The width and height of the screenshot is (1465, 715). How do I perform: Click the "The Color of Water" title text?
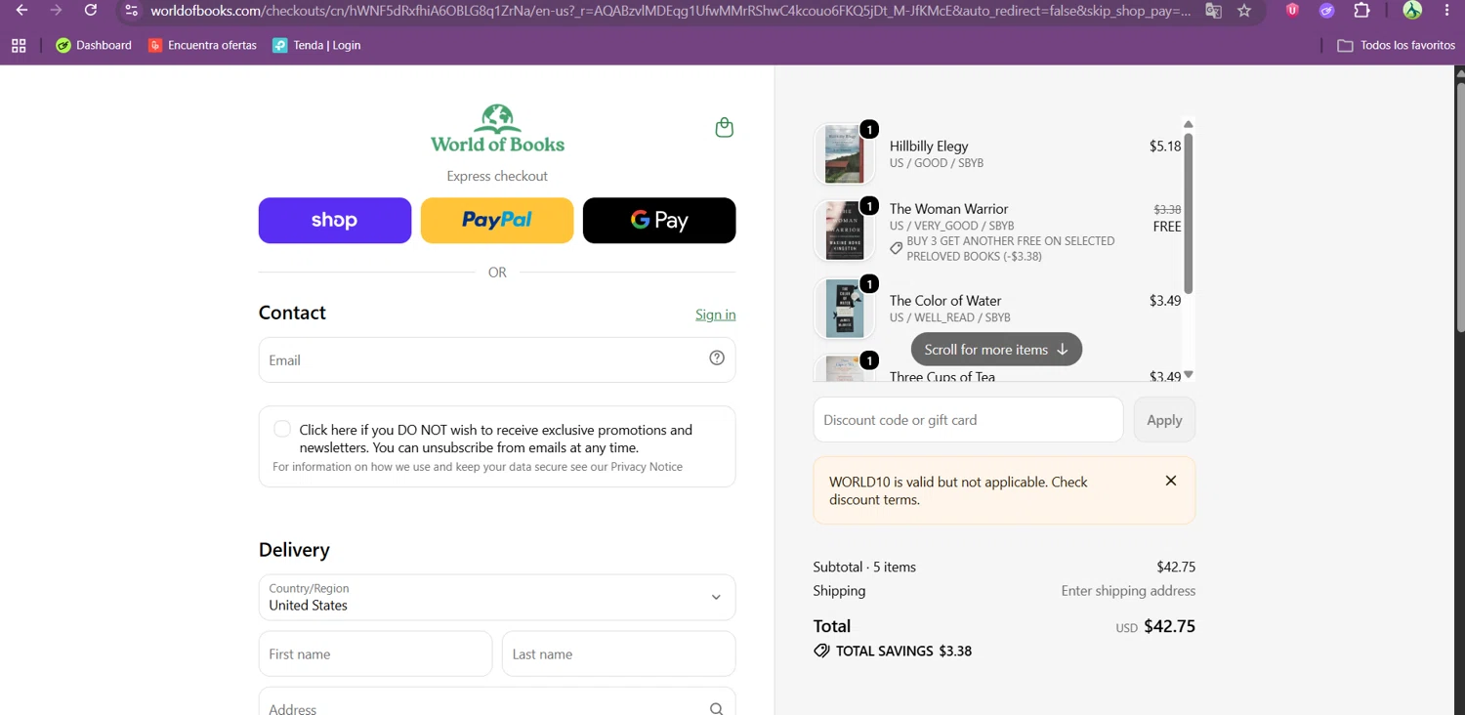pyautogui.click(x=945, y=301)
